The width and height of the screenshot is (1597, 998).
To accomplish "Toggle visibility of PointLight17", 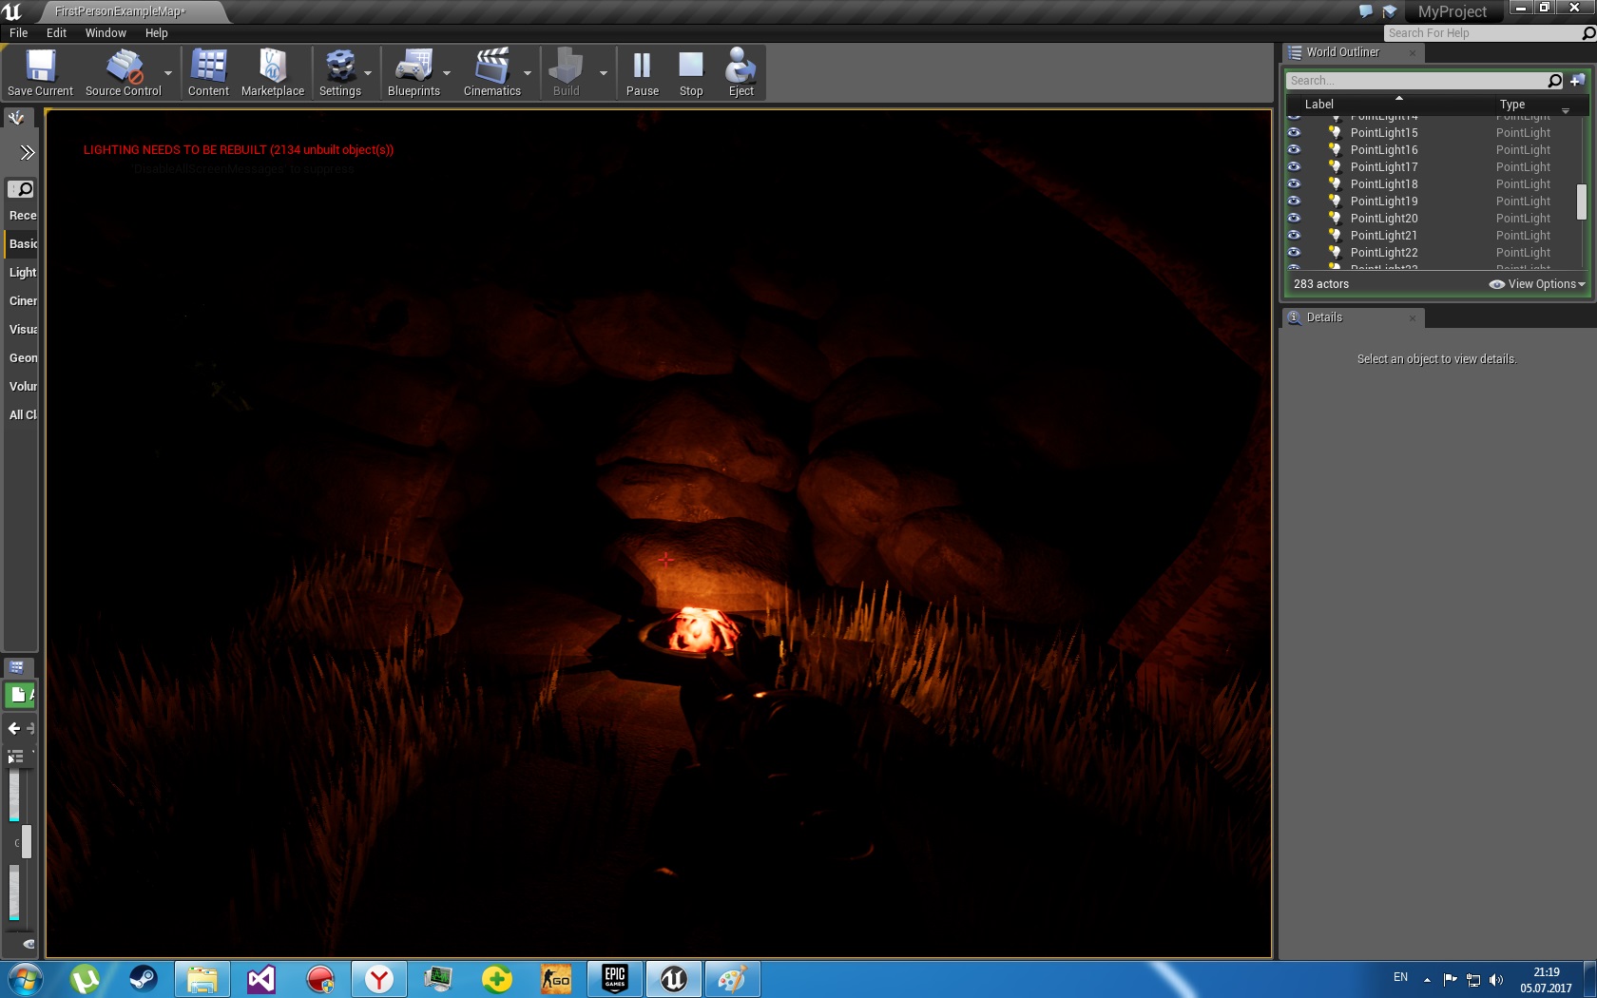I will (x=1294, y=167).
